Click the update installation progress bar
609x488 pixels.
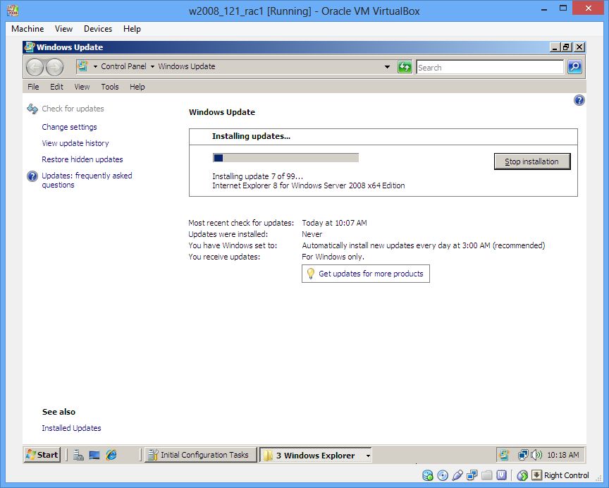285,158
